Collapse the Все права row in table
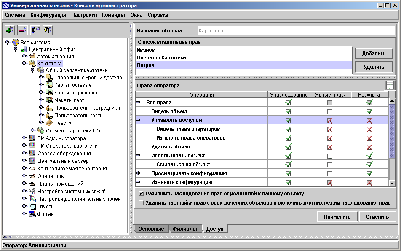Viewport: 401px width, 251px height. click(138, 102)
